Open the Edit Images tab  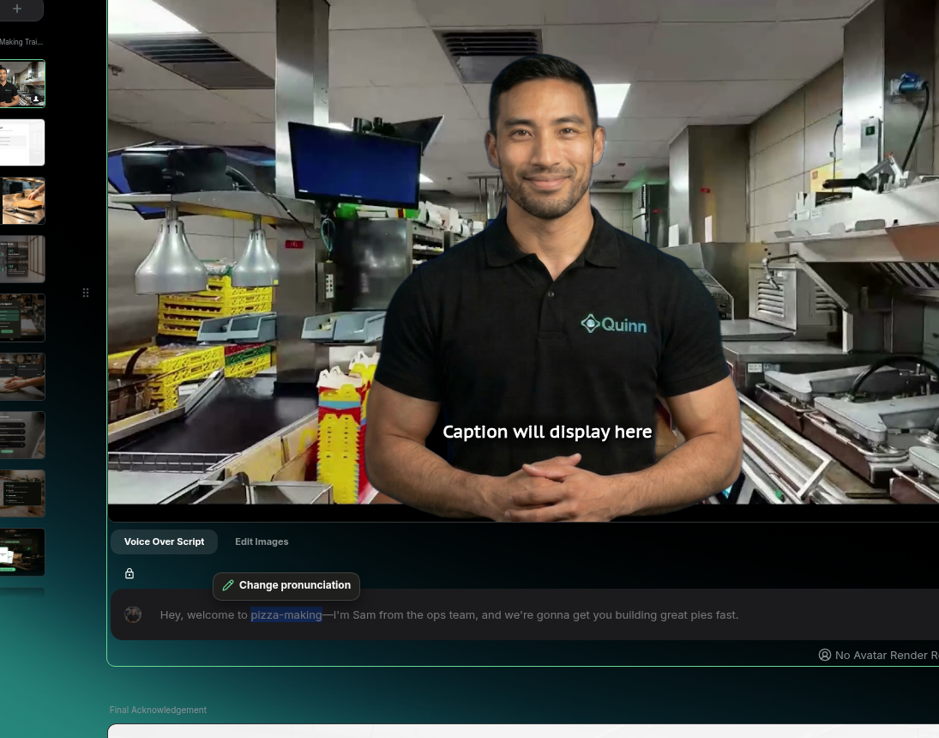pyautogui.click(x=262, y=542)
